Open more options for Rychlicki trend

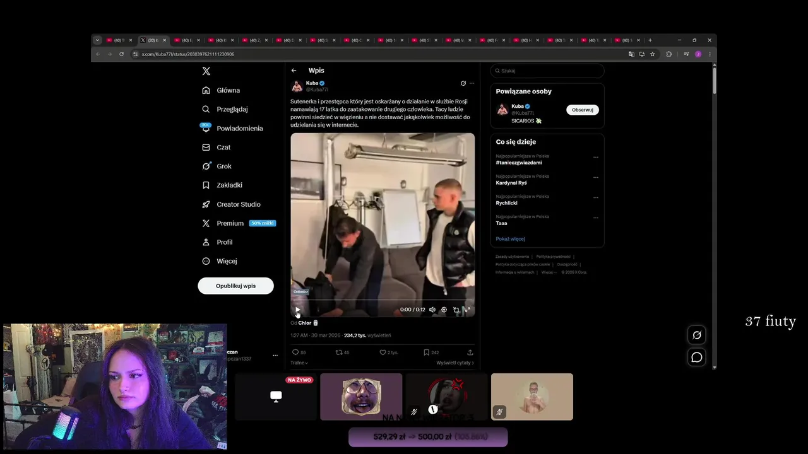click(x=595, y=198)
